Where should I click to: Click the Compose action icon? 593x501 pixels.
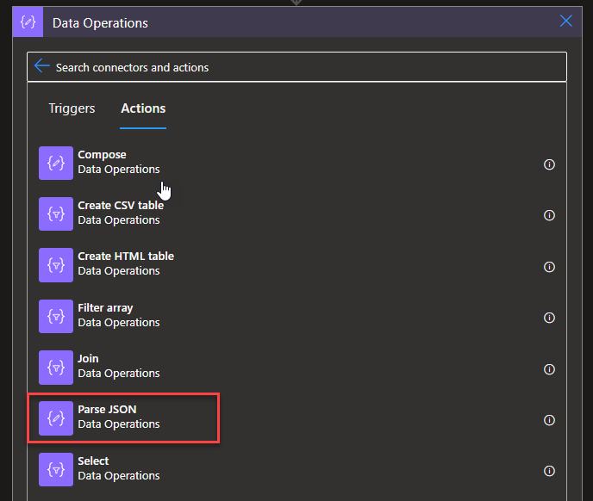point(56,163)
